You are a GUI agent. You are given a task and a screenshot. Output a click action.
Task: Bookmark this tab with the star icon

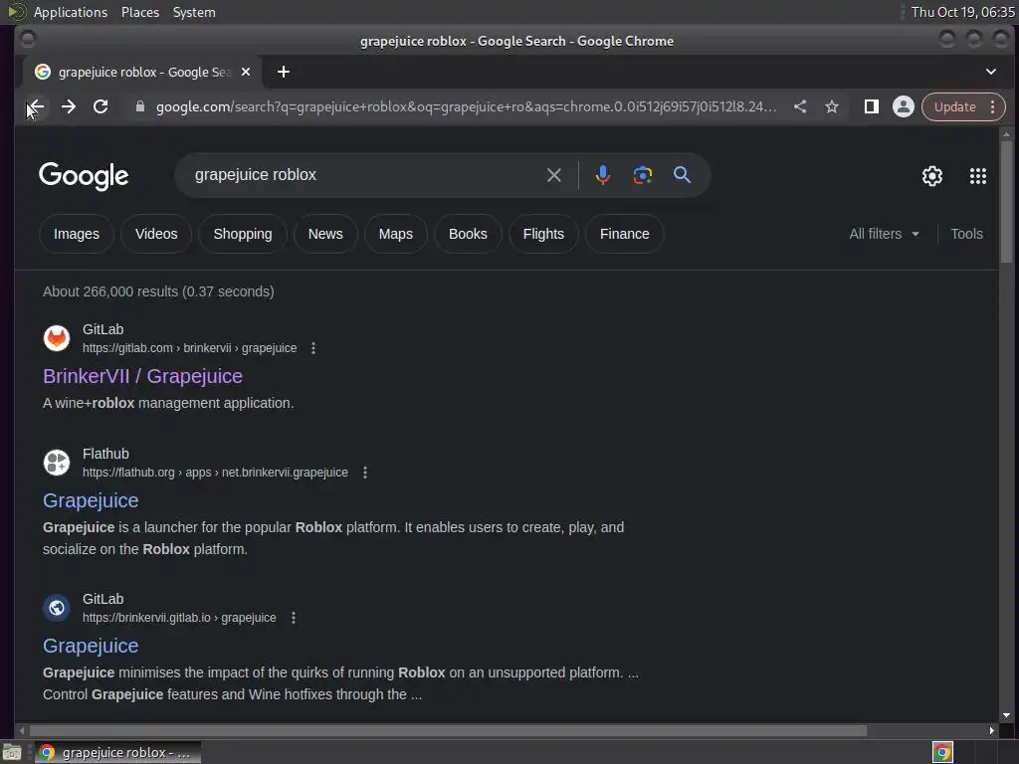point(832,106)
